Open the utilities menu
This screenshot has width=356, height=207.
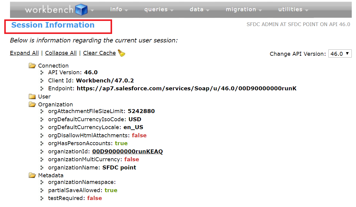[293, 9]
